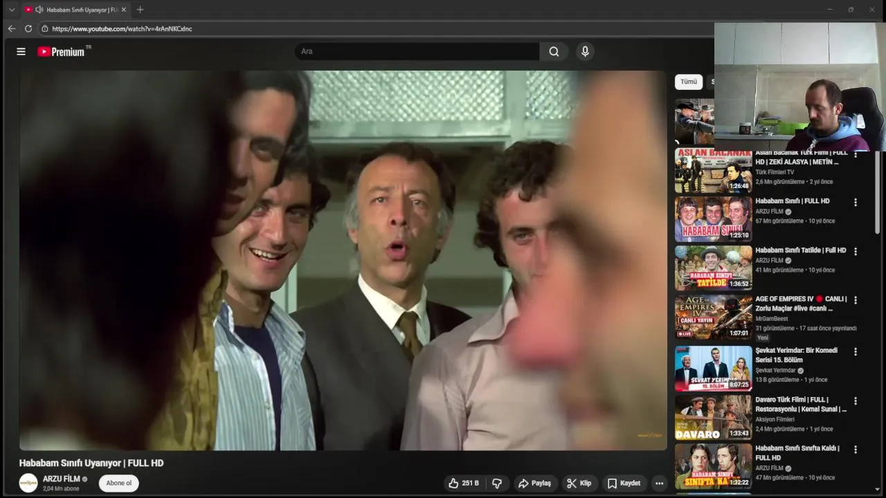886x498 pixels.
Task: Select the Tümü filter chip
Action: [689, 82]
